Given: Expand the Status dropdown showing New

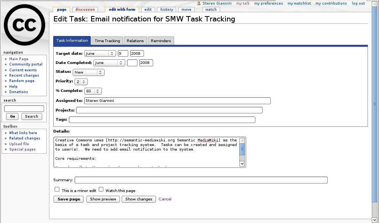Looking at the screenshot, I should point(88,72).
